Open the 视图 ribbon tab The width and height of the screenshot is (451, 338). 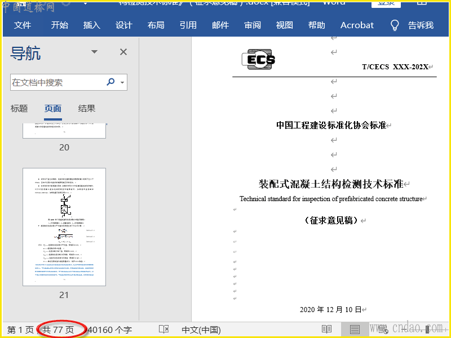285,25
